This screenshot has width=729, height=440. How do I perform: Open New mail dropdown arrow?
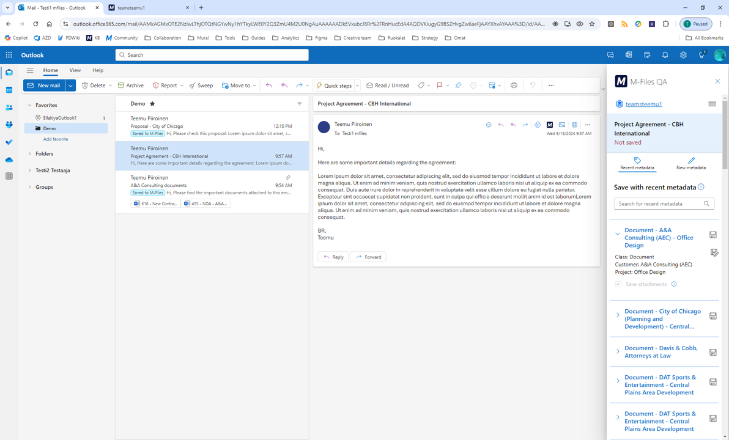(70, 86)
